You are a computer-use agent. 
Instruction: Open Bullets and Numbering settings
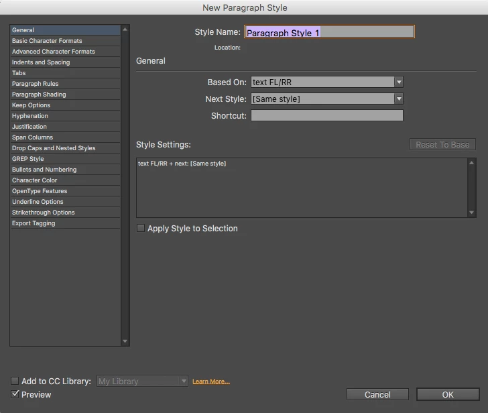pyautogui.click(x=66, y=170)
